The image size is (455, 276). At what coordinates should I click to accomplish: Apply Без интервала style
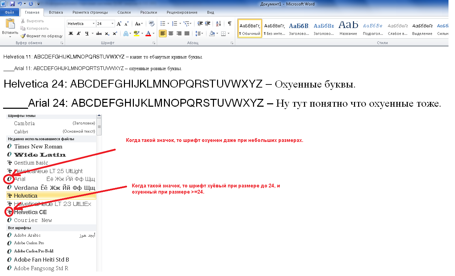tap(274, 28)
